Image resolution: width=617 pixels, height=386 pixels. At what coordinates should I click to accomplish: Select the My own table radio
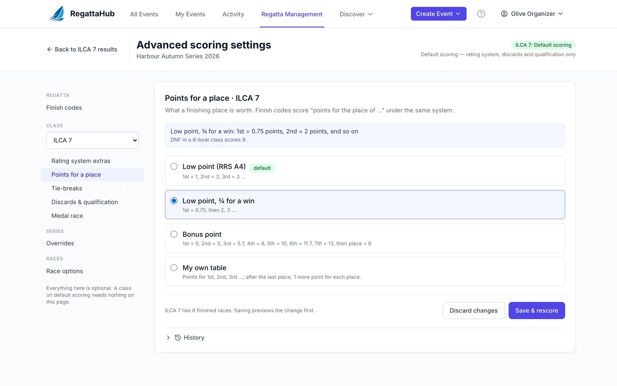pyautogui.click(x=174, y=268)
